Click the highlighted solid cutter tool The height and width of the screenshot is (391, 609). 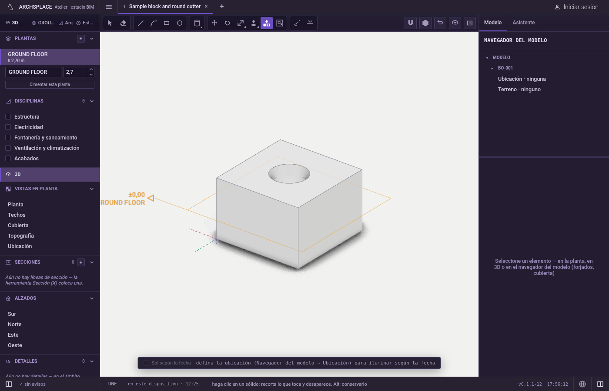(267, 23)
